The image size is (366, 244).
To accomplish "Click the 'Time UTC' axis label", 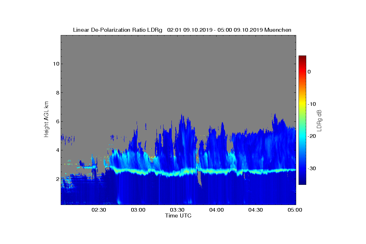I will click(178, 216).
